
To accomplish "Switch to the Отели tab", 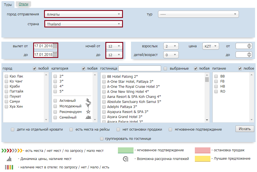I will (23, 4).
